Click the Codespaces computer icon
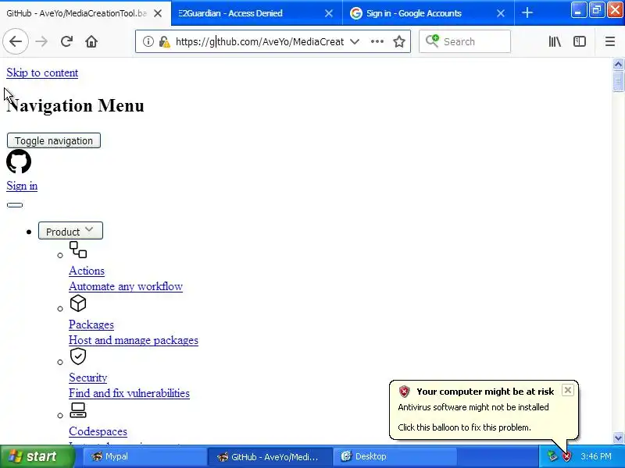The image size is (625, 468). point(77,410)
